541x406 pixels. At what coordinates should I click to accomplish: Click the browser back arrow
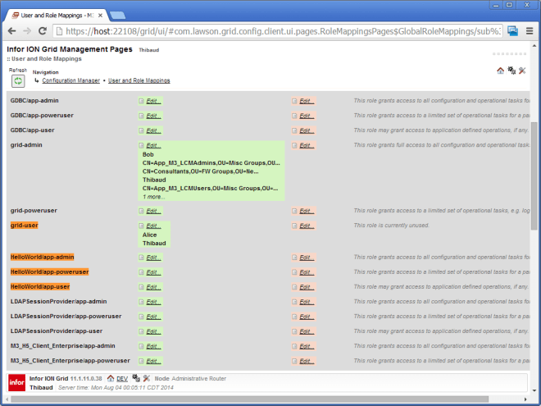pos(11,30)
